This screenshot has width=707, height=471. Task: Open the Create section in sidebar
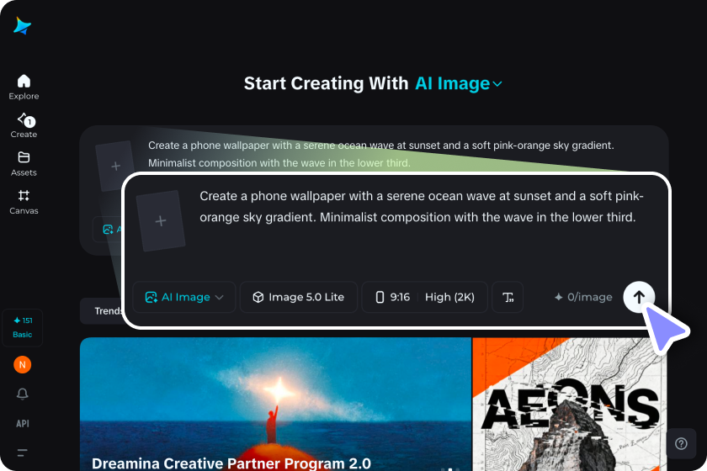[24, 125]
